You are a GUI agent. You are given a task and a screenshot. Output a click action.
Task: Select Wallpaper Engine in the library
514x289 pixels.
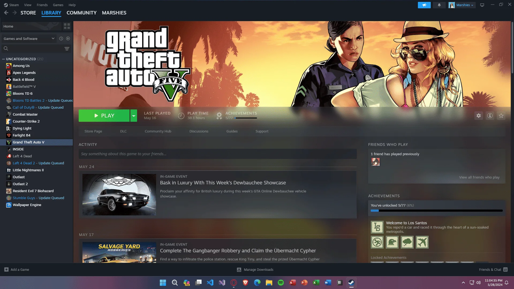(x=36, y=205)
